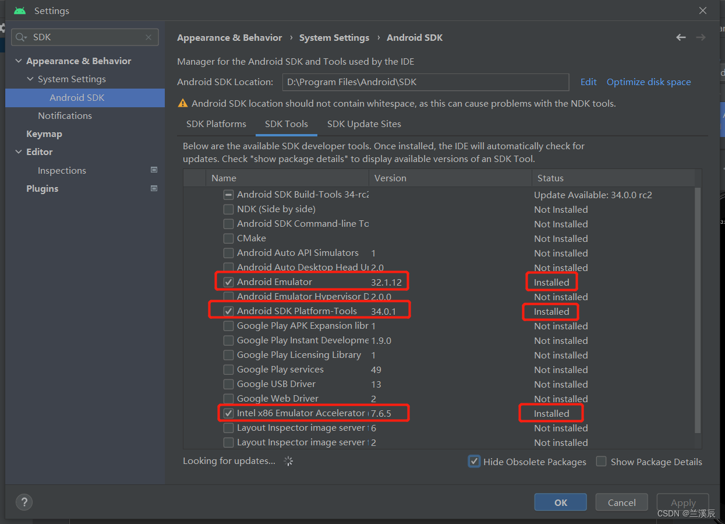725x524 pixels.
Task: Close the Settings dialog
Action: coord(703,10)
